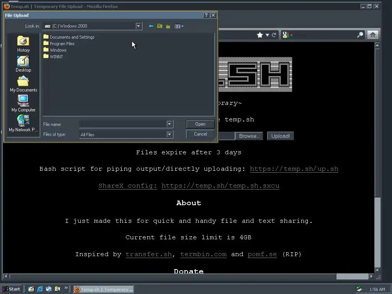Open History in the places bar
392x294 pixels.
23,44
